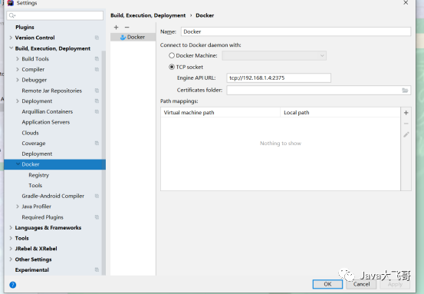
Task: Open the Plugins settings page
Action: coord(25,27)
